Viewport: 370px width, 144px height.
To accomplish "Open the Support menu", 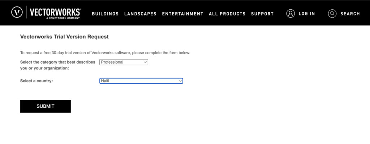I will pos(262,14).
